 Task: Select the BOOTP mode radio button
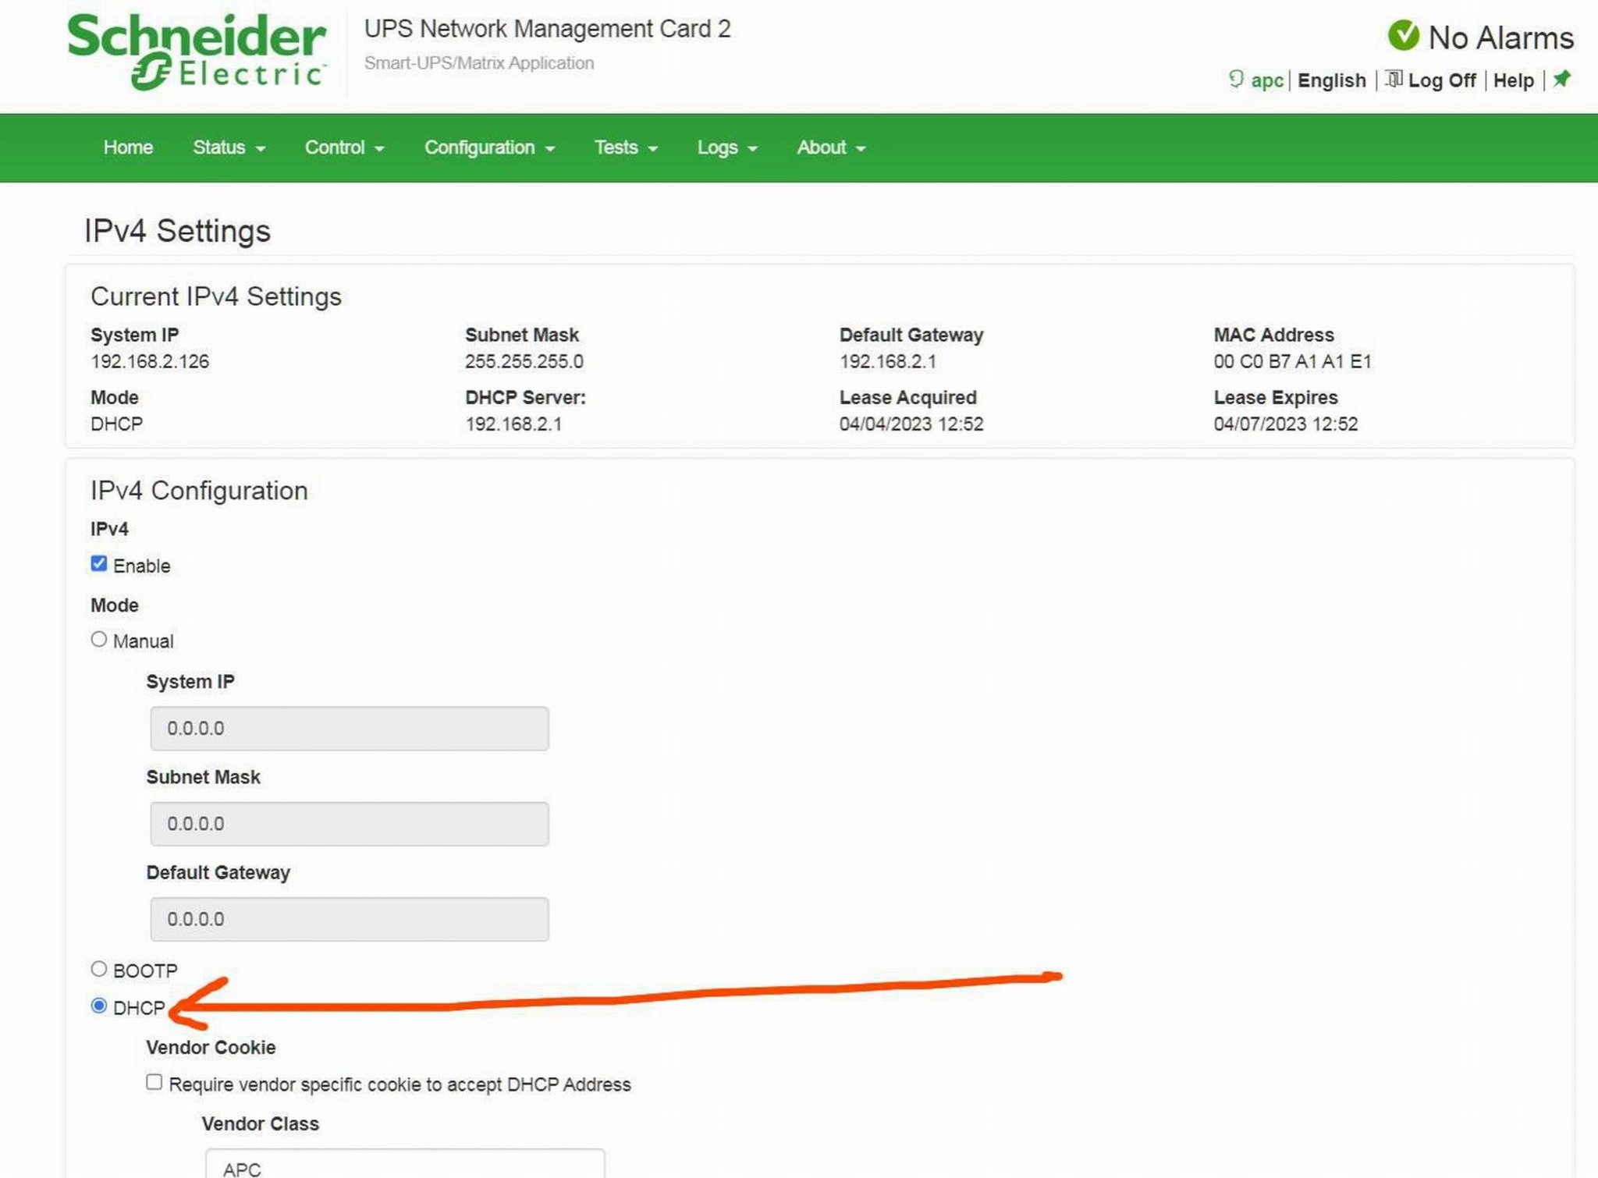coord(98,968)
